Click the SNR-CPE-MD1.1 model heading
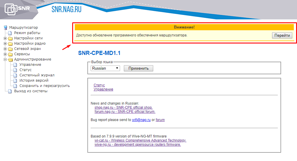This screenshot has height=161, width=297. click(99, 53)
